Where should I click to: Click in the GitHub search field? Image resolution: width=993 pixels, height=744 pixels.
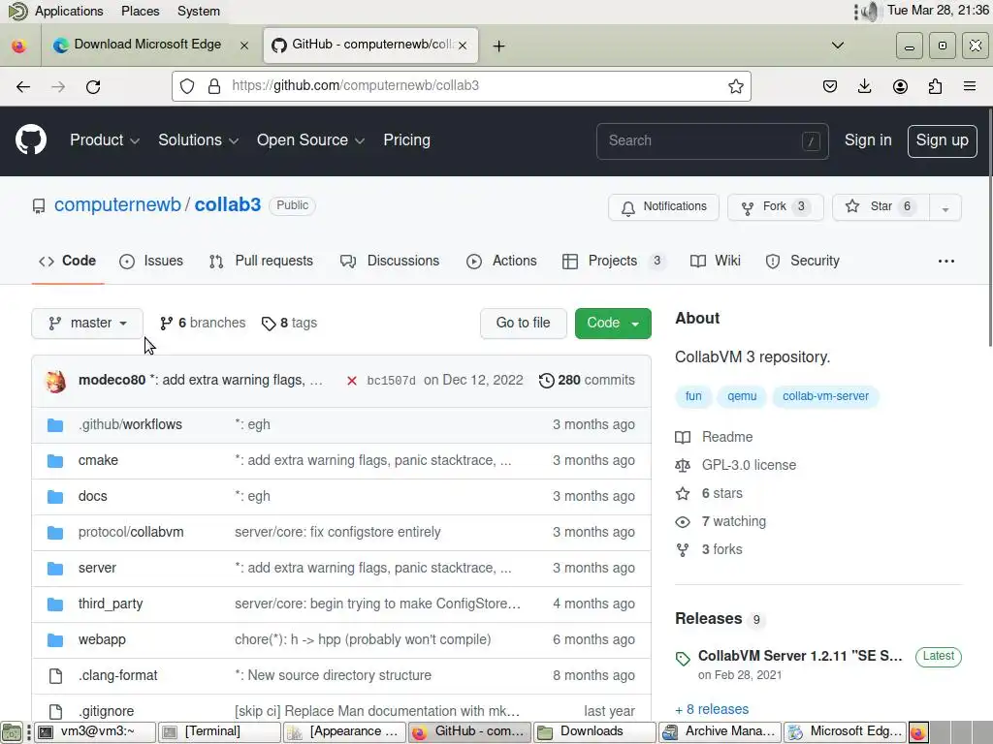(713, 141)
